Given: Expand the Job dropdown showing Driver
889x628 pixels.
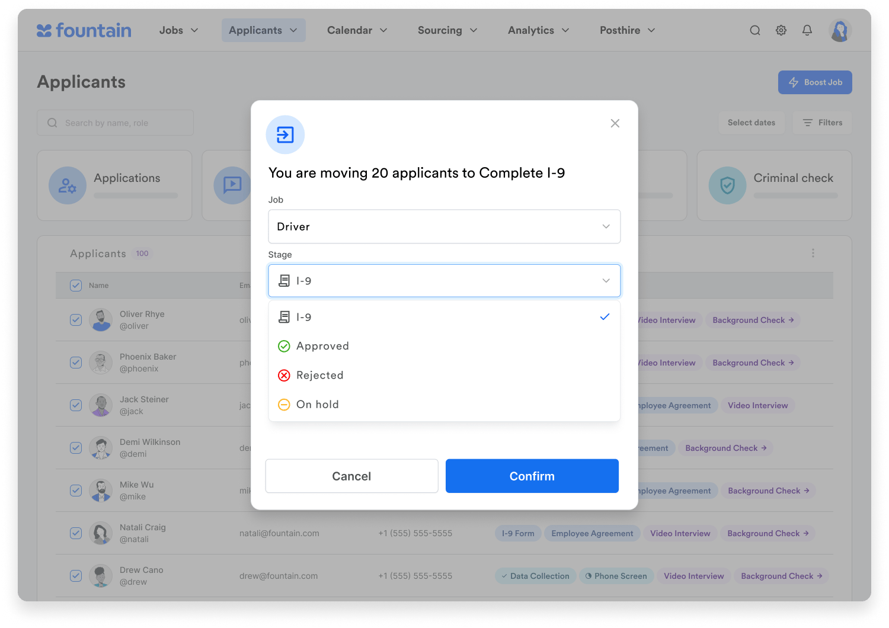Looking at the screenshot, I should [444, 226].
